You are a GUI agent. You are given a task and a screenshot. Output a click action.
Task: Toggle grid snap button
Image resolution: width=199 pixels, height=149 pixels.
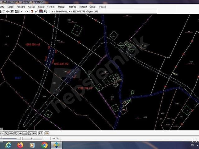click(25, 133)
